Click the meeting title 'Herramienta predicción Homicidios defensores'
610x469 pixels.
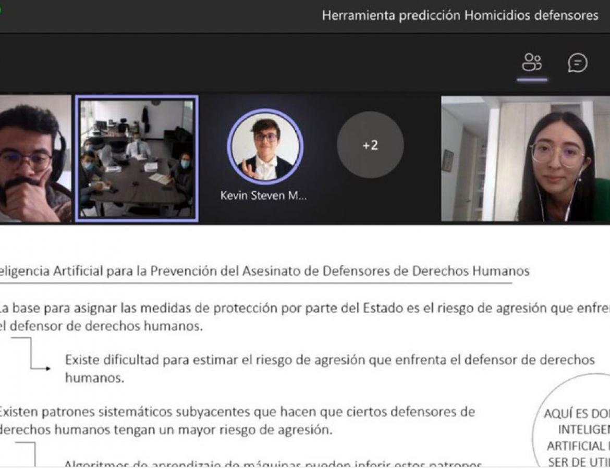point(460,16)
